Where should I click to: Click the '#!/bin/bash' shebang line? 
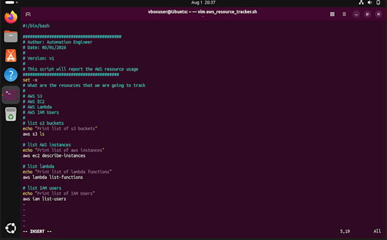[36, 26]
